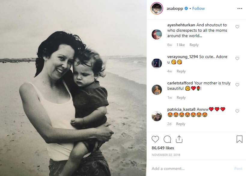View the 86,649 likes list

click(163, 148)
